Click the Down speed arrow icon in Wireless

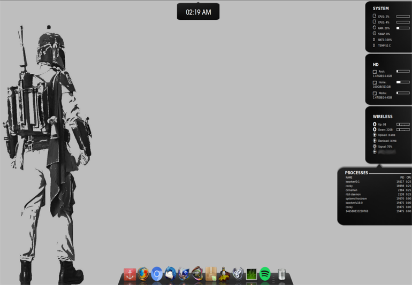pyautogui.click(x=375, y=129)
